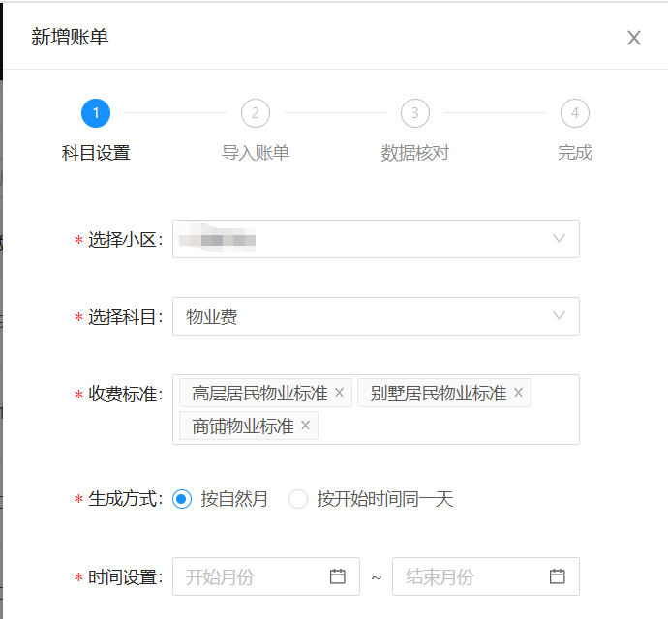Click step 2 circle 导入账单
Viewport: 668px width, 619px height.
[256, 113]
